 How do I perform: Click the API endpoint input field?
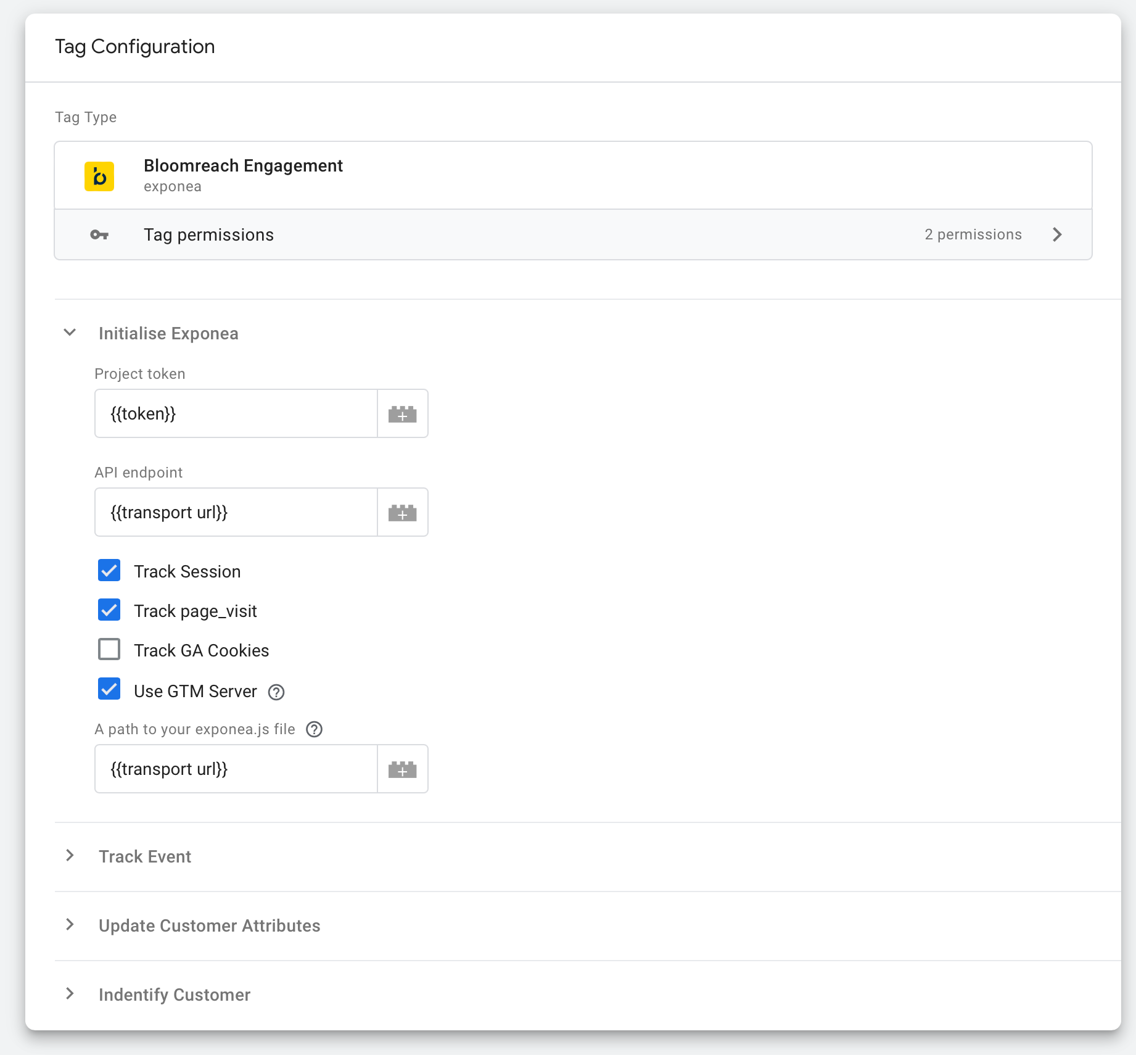[x=236, y=512]
